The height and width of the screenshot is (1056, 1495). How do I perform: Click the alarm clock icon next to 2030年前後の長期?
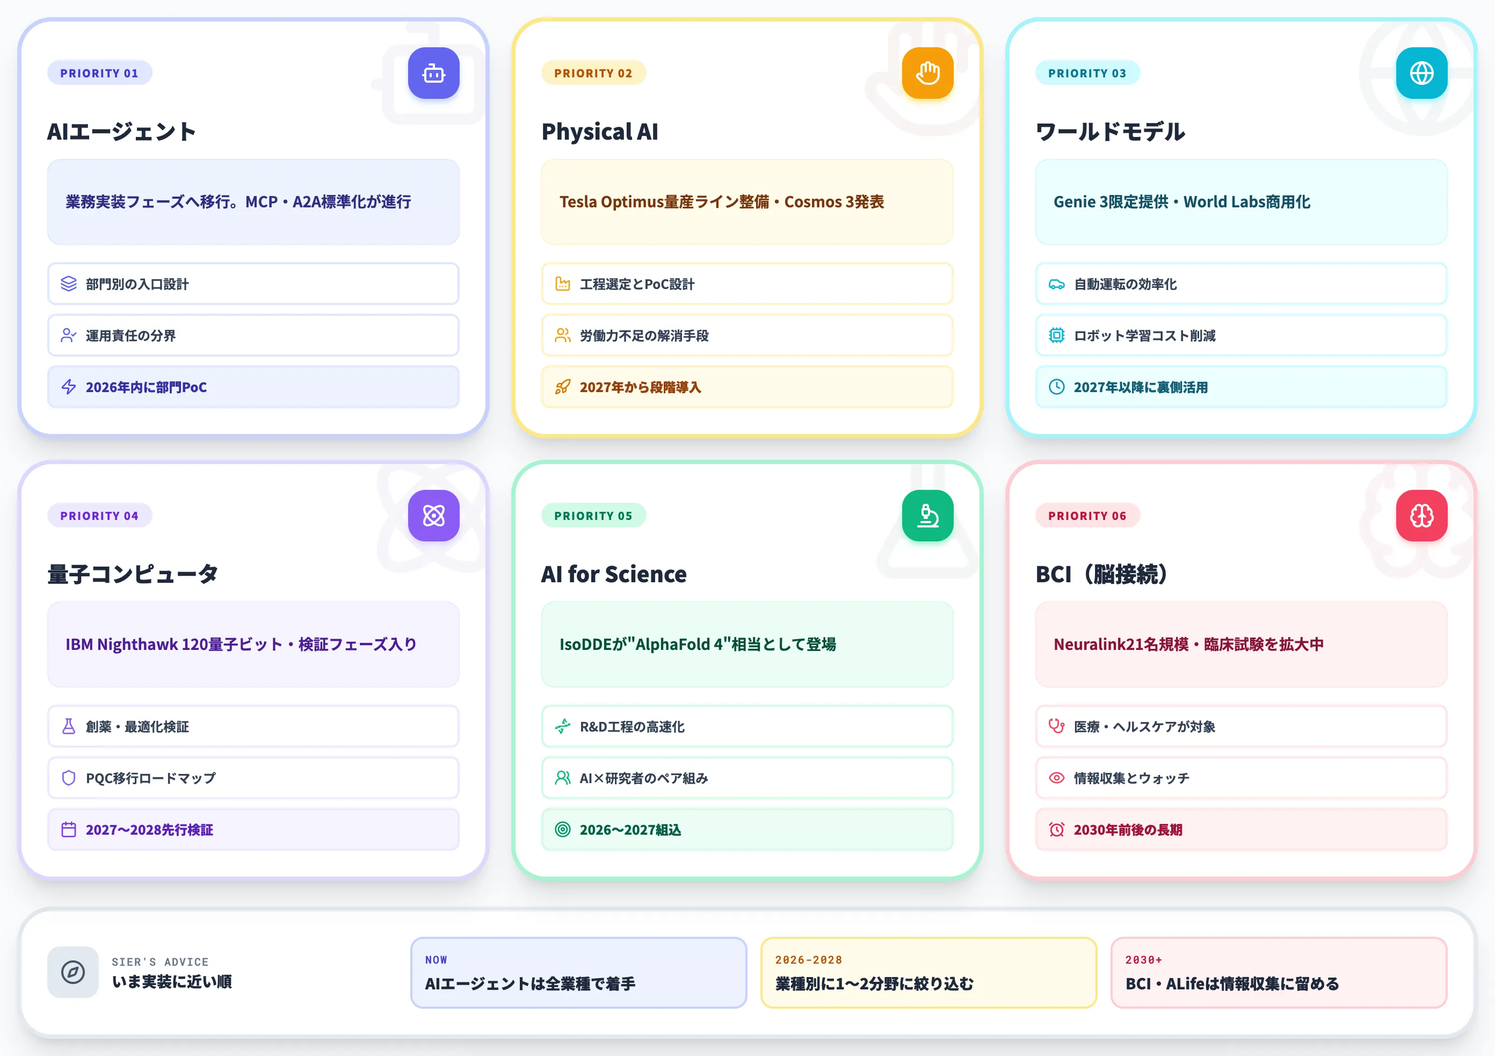(x=1056, y=829)
